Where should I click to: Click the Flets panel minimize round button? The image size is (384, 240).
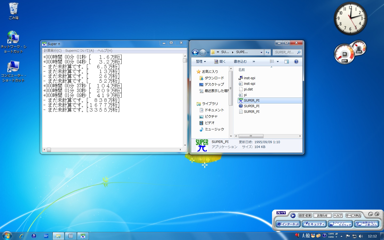click(x=370, y=214)
